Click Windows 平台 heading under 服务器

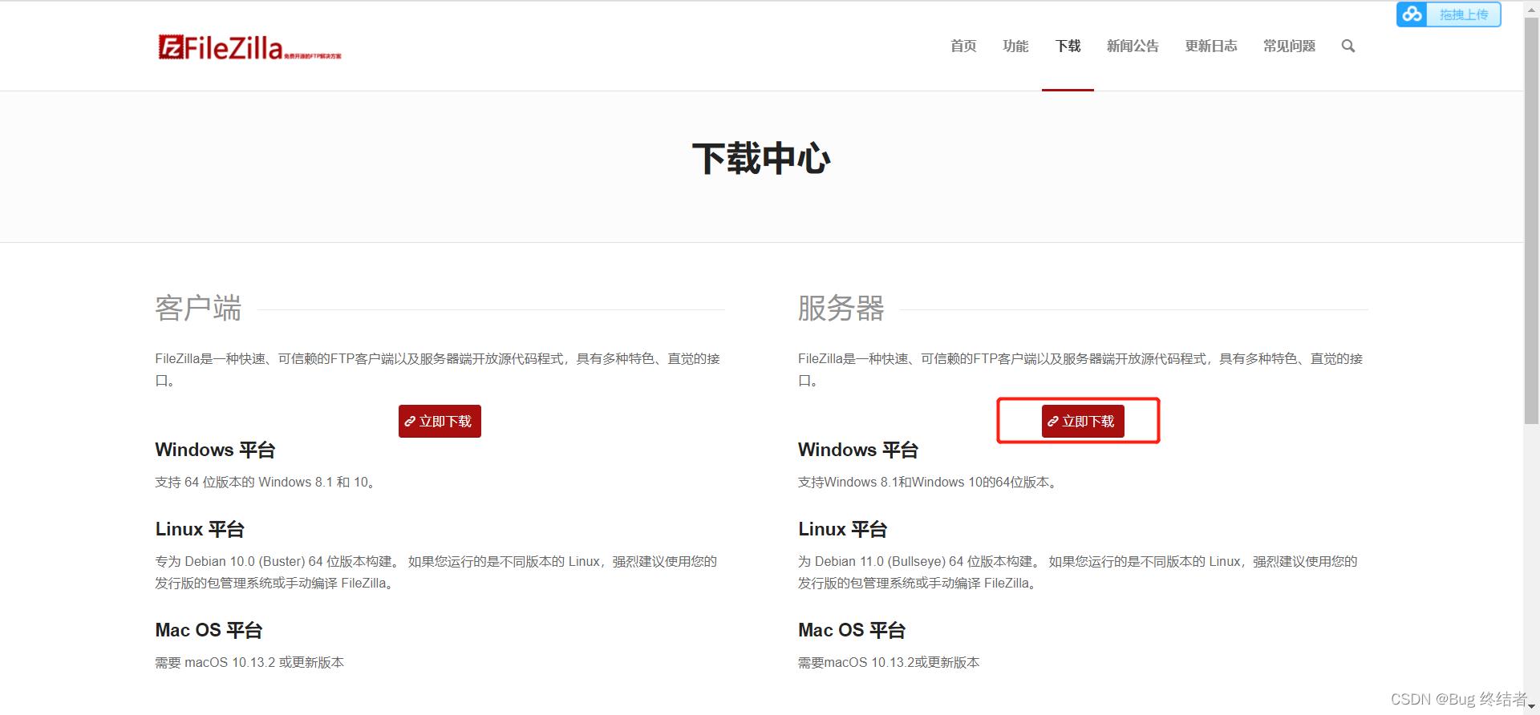tap(857, 450)
